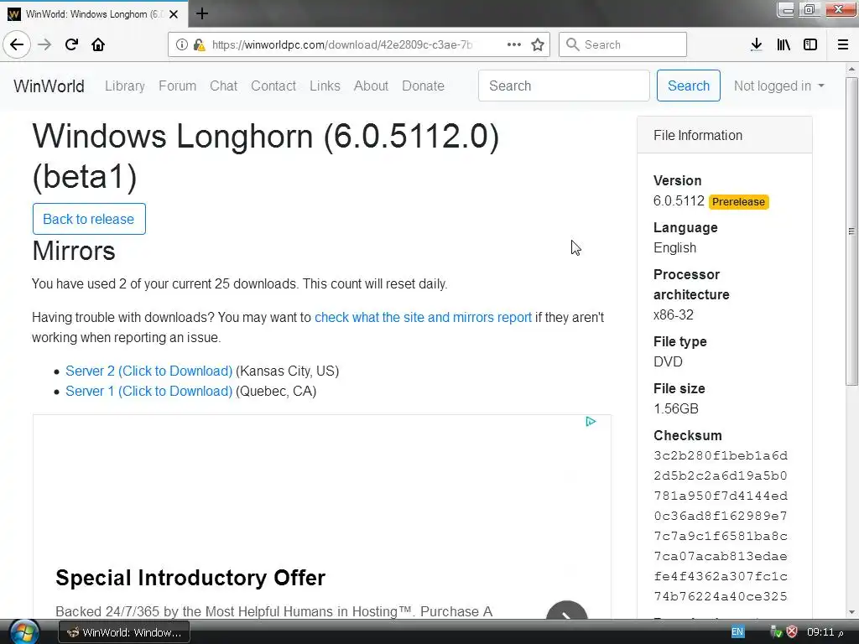Viewport: 859px width, 644px height.
Task: Expand the Not logged in dropdown
Action: (x=779, y=86)
